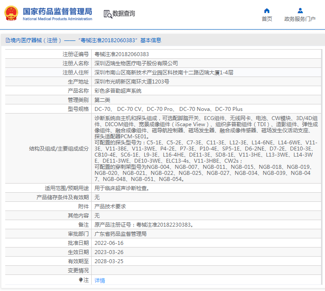Click the 注册人住所 label cell
The image size is (325, 291).
click(x=48, y=73)
